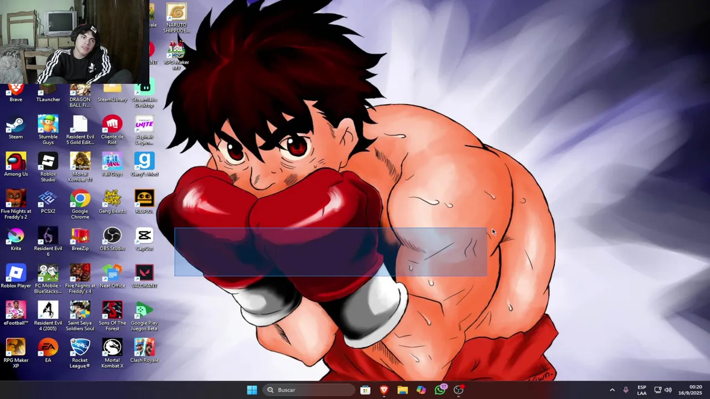Open the Roblox Studio shortcut

pos(48,167)
